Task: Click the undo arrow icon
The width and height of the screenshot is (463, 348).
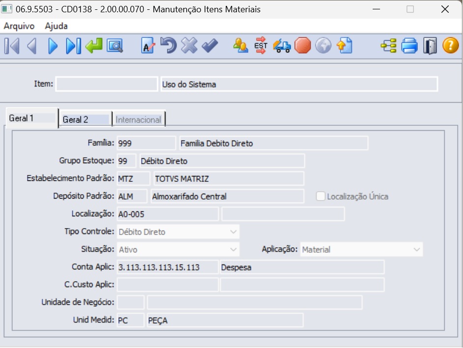Action: (x=168, y=46)
